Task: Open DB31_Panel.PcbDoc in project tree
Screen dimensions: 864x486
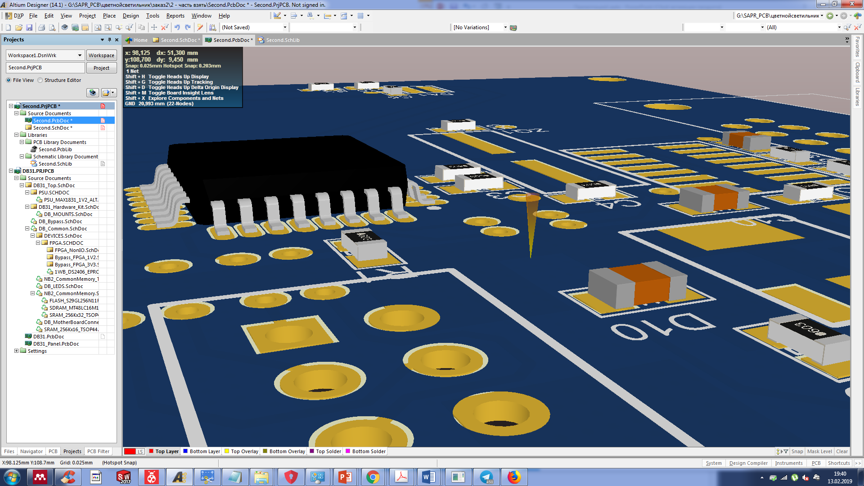Action: coord(56,344)
